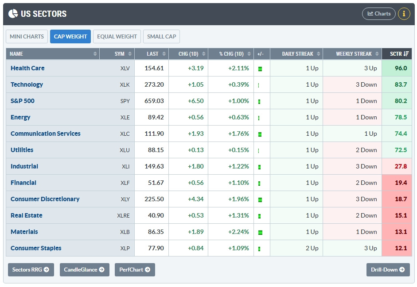
Task: Sort by the Daily Streak column header
Action: 296,54
